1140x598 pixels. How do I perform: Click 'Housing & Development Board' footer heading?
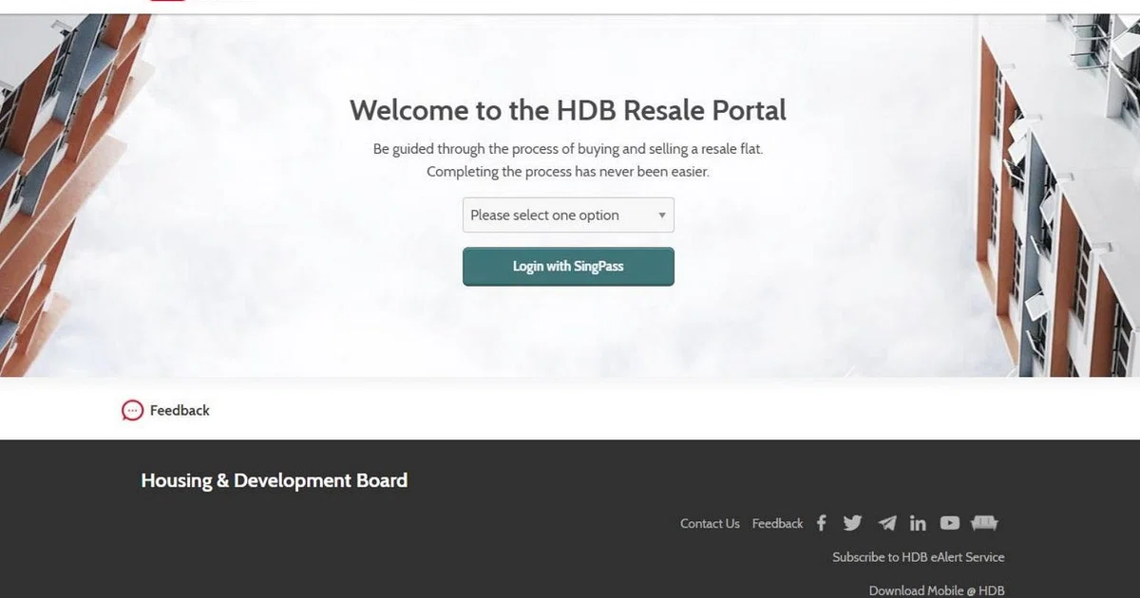[x=275, y=480]
